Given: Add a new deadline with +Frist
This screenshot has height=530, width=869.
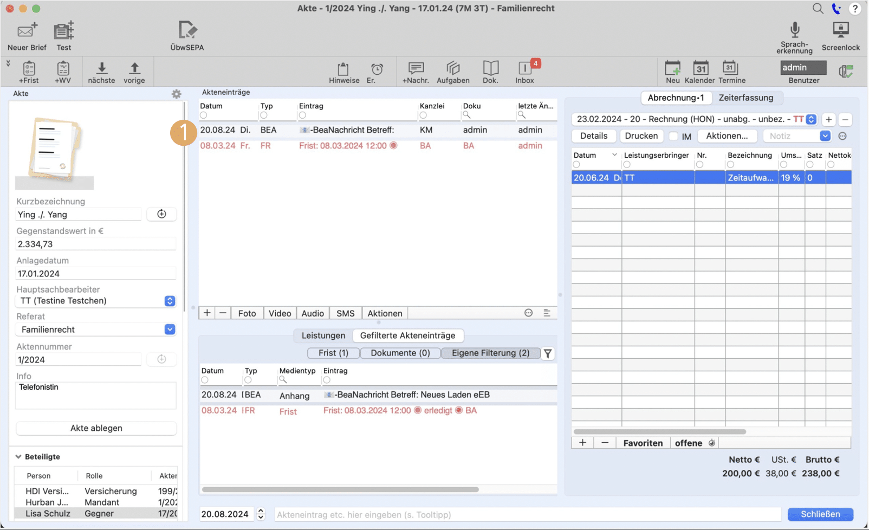Looking at the screenshot, I should point(29,68).
